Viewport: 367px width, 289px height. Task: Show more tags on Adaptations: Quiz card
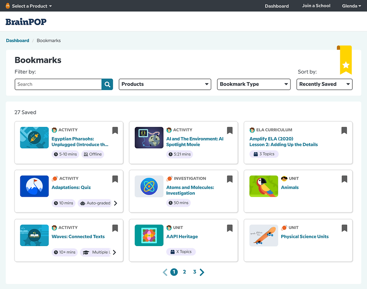[x=115, y=203]
